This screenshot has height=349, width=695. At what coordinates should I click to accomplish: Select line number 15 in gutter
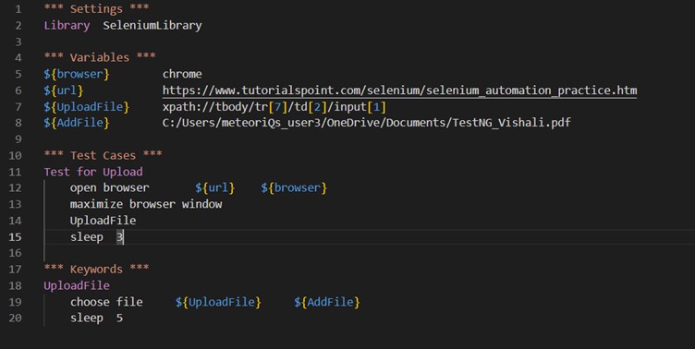pos(15,237)
